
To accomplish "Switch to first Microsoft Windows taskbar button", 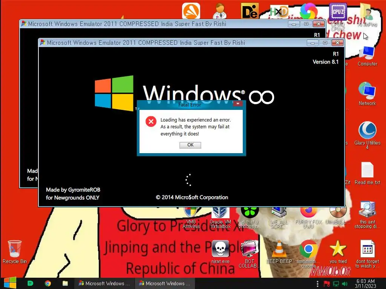I will pos(104,283).
